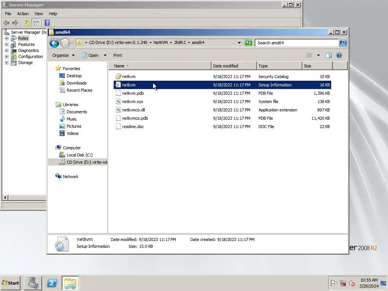Select Recent Places in the navigation pane
Viewport: 388px width, 291px height.
[76, 90]
